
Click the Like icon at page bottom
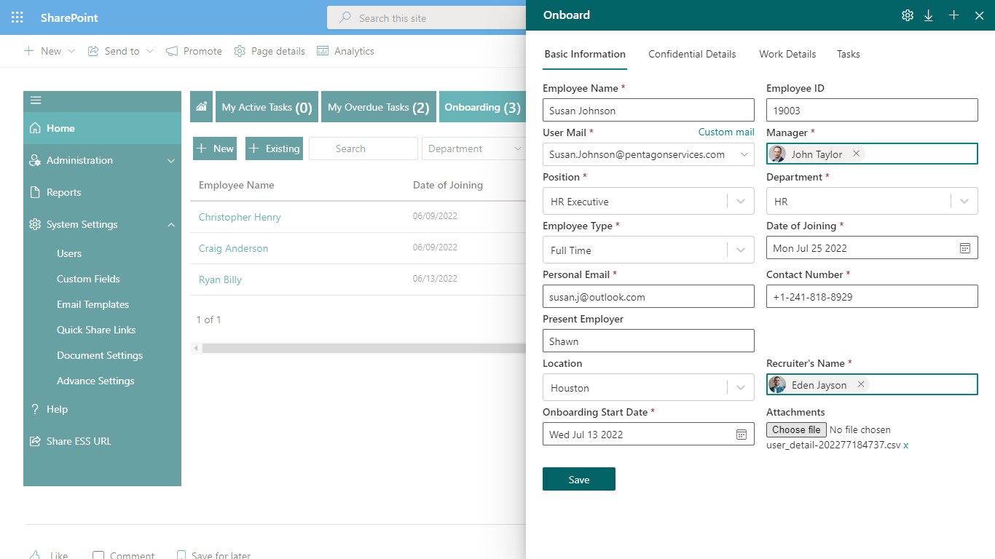pos(35,555)
